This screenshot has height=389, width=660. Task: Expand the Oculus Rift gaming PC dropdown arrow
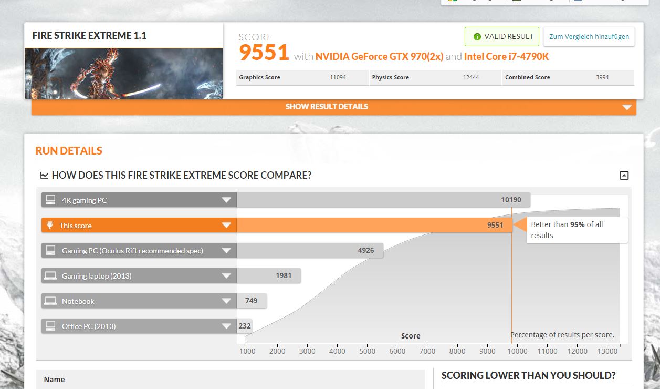click(226, 251)
